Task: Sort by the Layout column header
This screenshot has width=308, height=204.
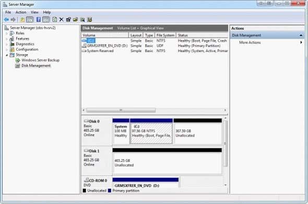Action: click(x=136, y=35)
